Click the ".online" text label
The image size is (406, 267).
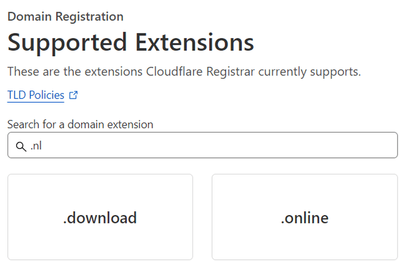pyautogui.click(x=305, y=218)
